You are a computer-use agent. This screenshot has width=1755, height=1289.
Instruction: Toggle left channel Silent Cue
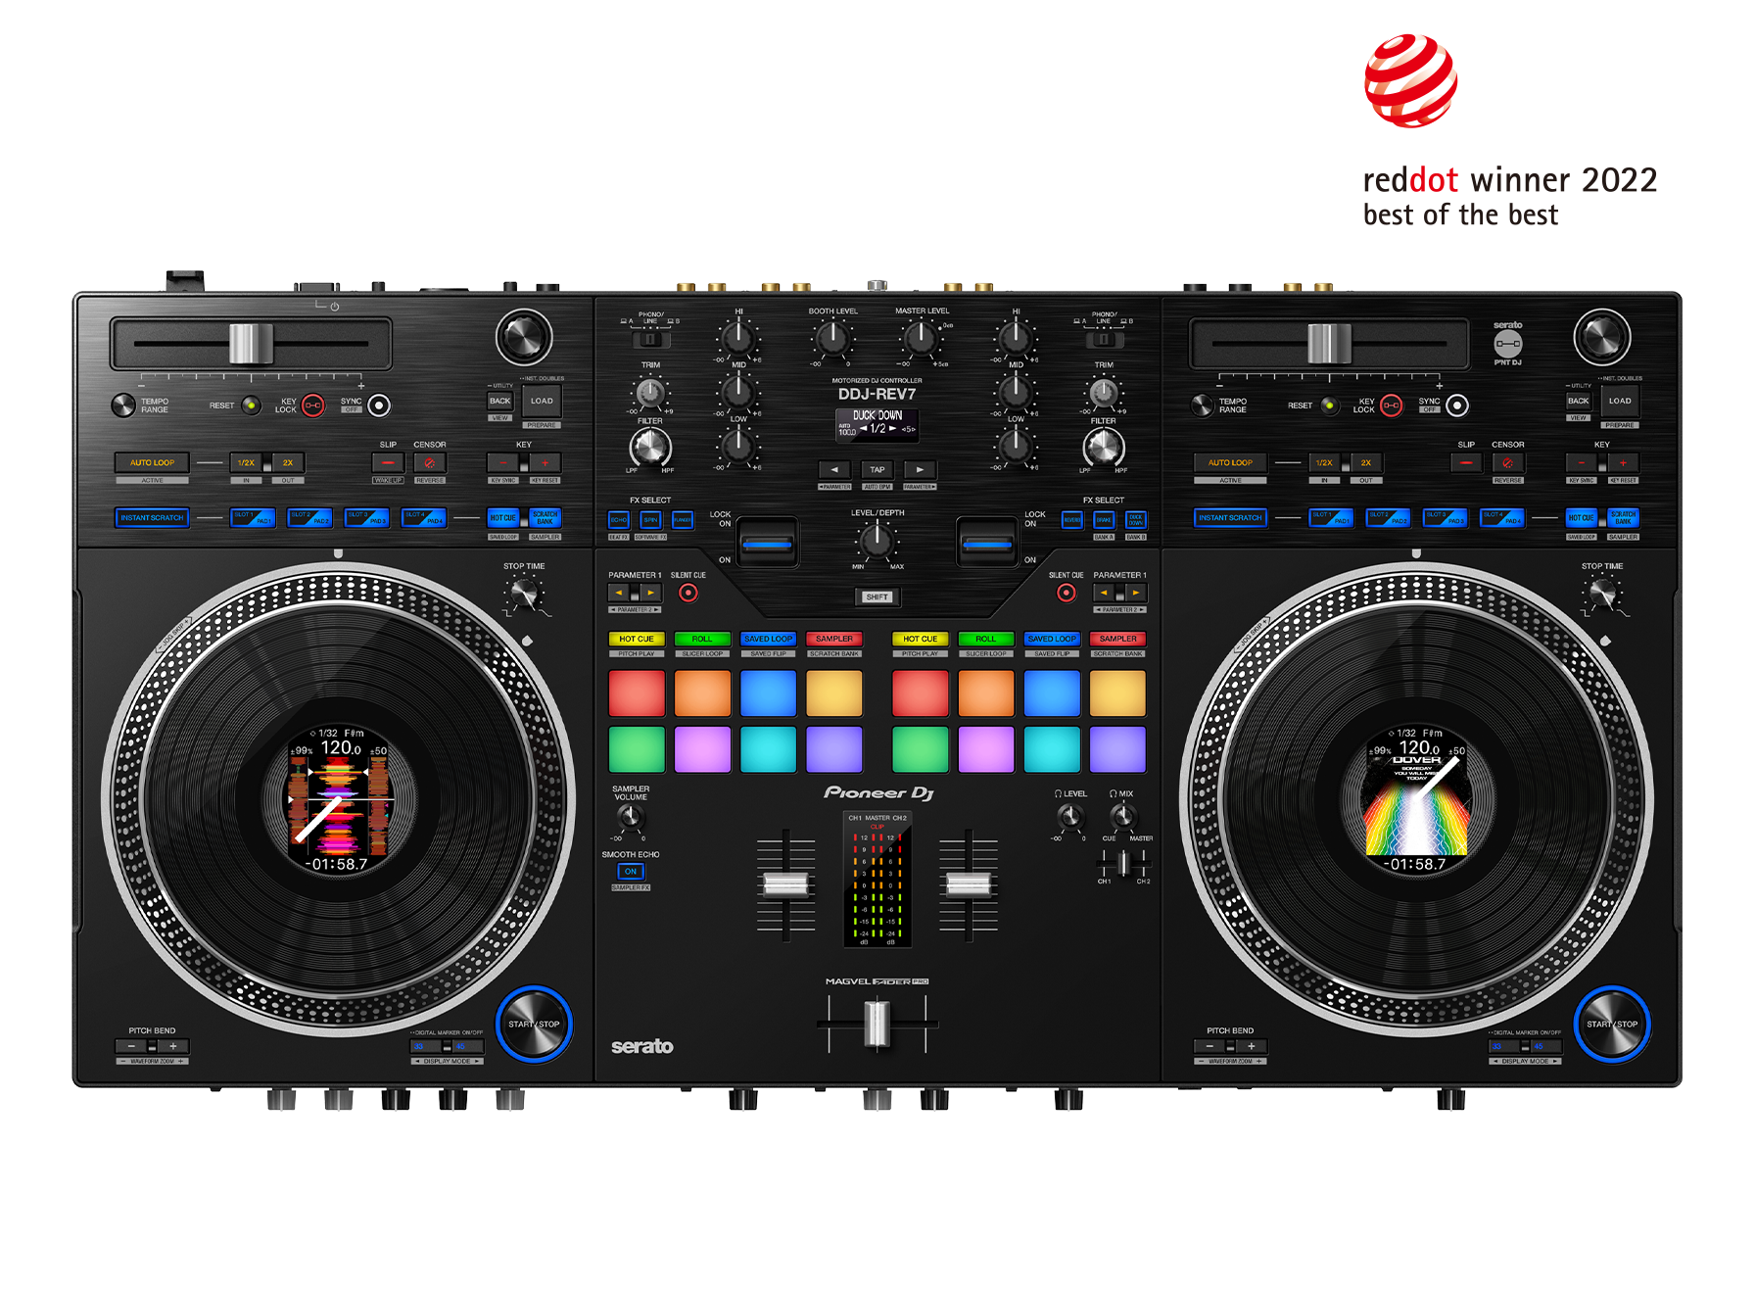[688, 593]
